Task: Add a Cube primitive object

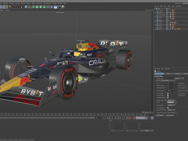Action: coord(26,7)
